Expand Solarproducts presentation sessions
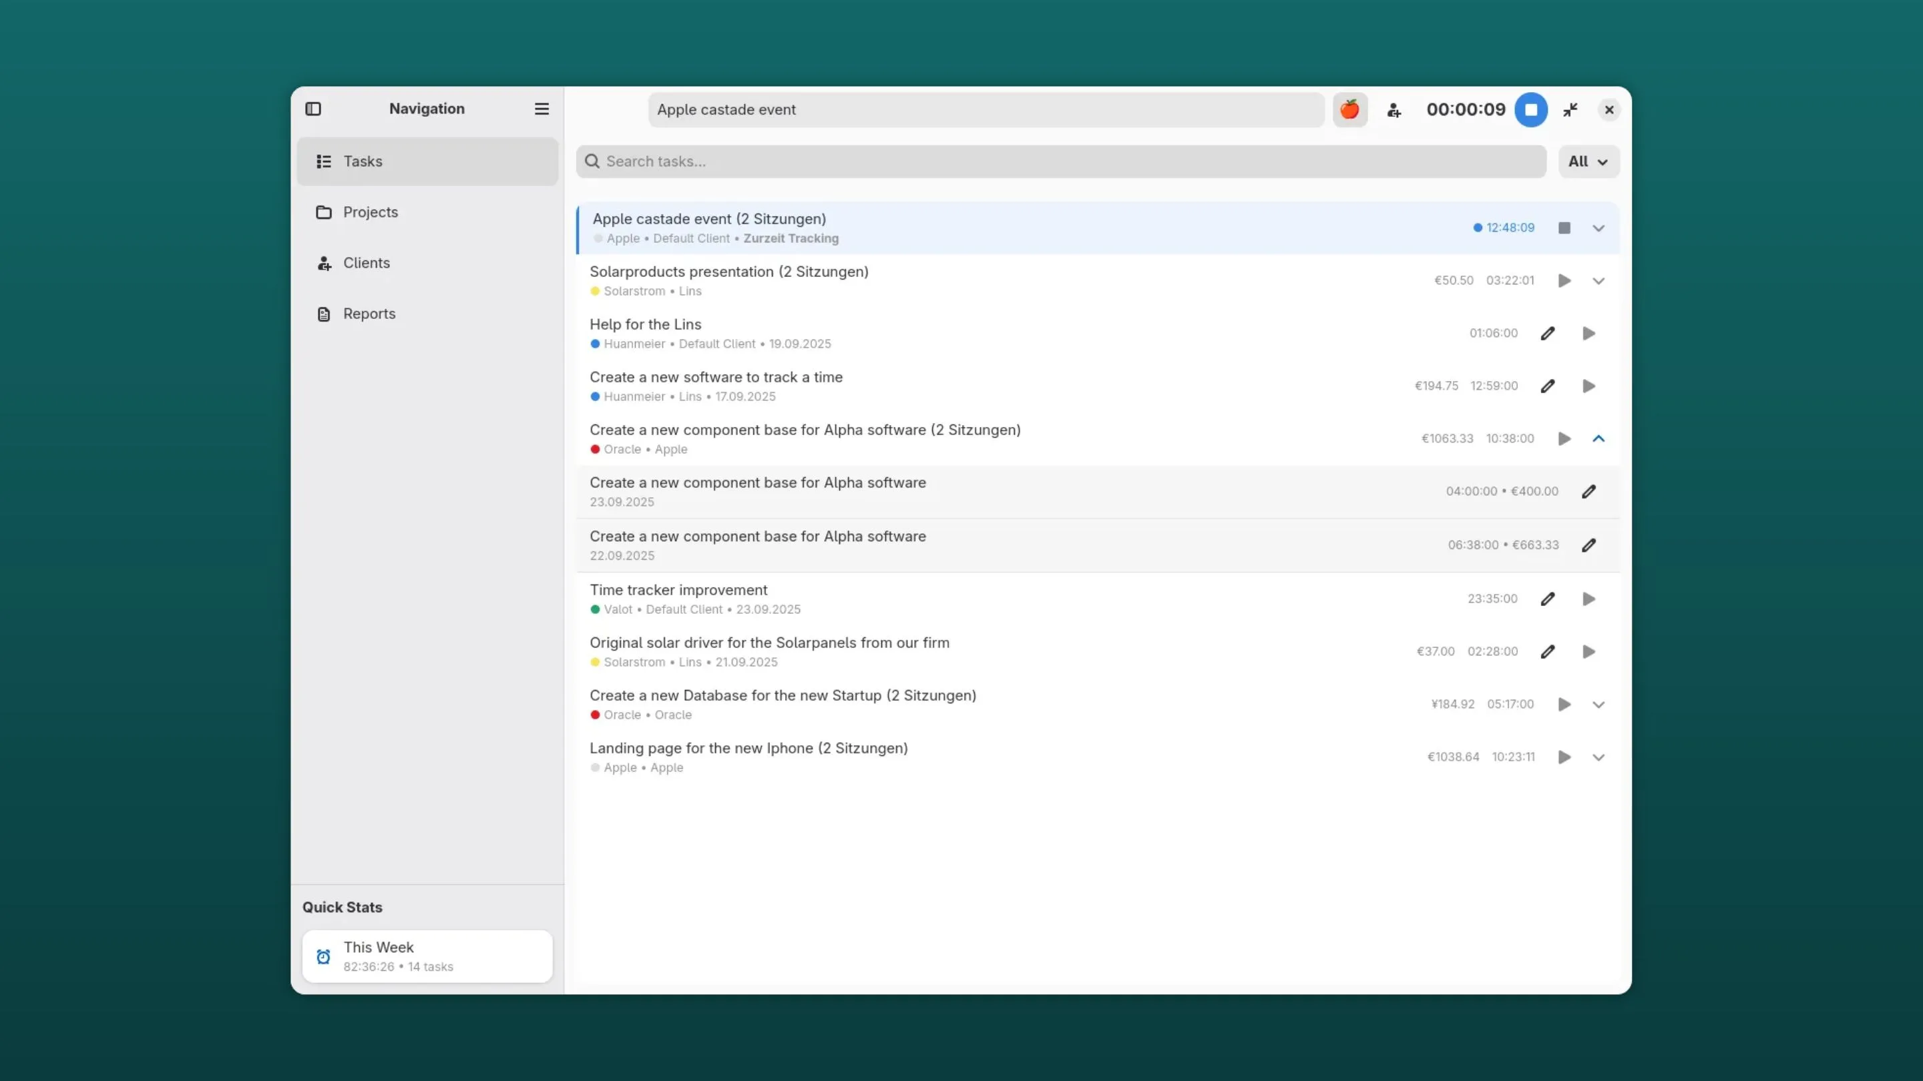 click(1598, 281)
